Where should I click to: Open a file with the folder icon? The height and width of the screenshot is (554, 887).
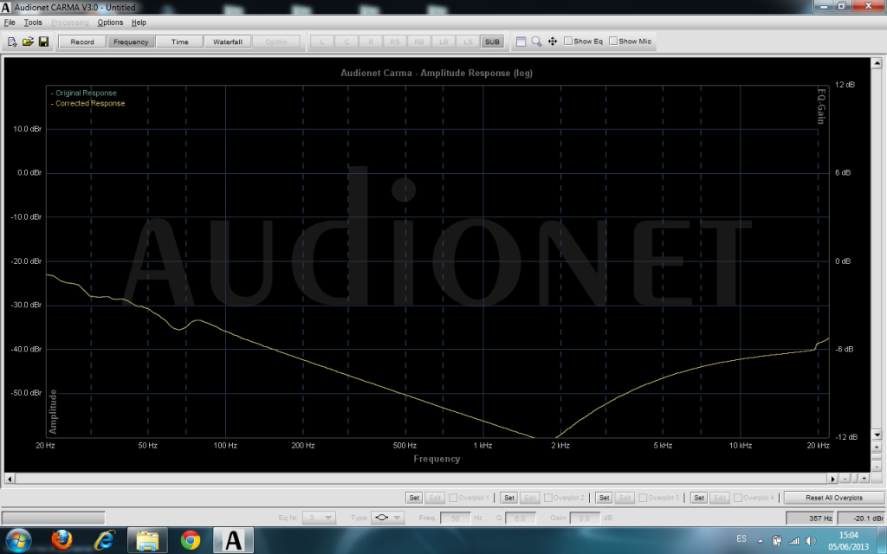[x=28, y=42]
